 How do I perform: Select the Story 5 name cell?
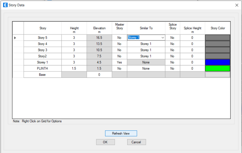coord(43,37)
